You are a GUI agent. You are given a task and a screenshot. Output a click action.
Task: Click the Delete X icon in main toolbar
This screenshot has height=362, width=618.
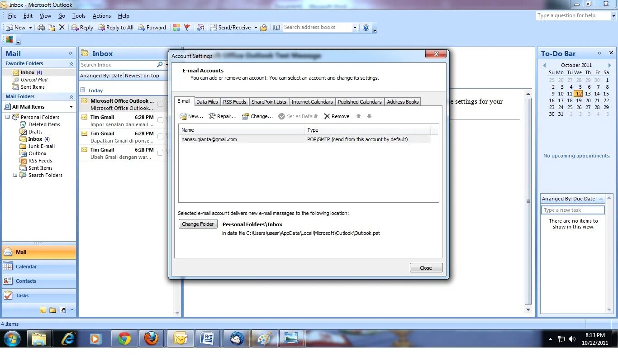coord(62,28)
